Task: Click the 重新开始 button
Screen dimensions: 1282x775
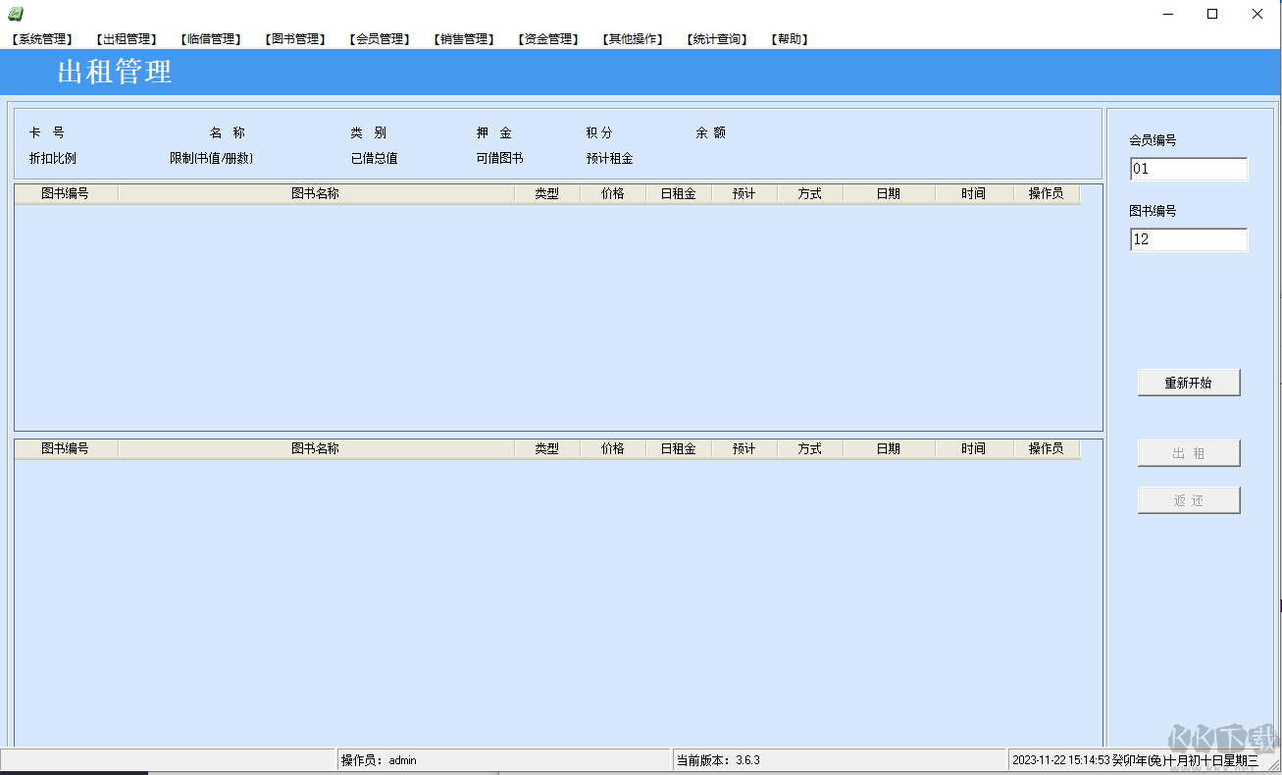Action: click(x=1188, y=382)
